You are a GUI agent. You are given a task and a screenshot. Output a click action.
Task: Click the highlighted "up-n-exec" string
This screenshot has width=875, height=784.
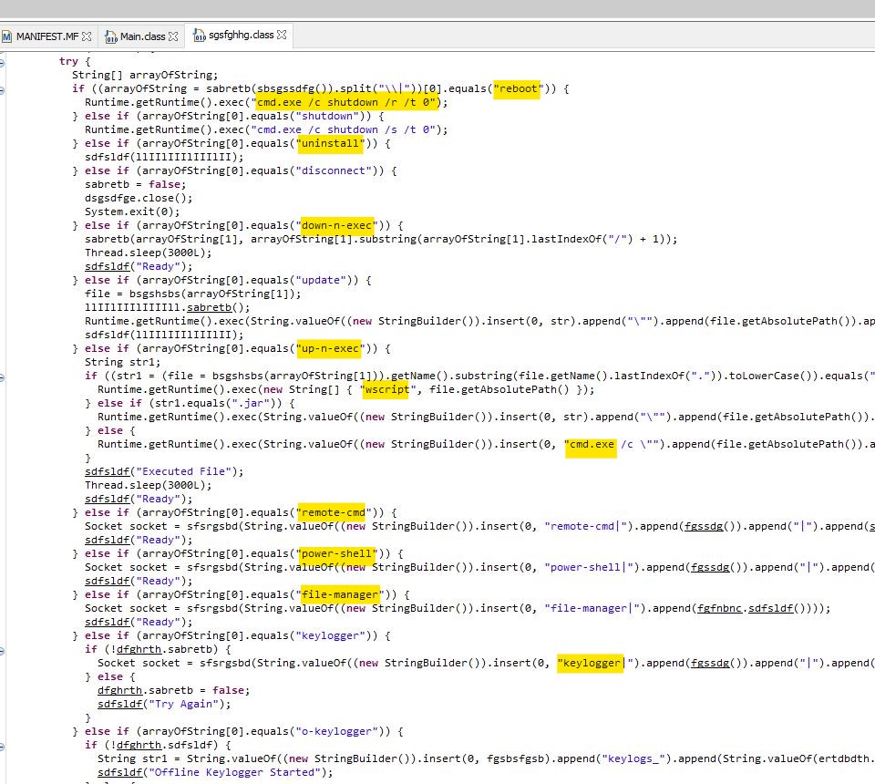pyautogui.click(x=330, y=349)
